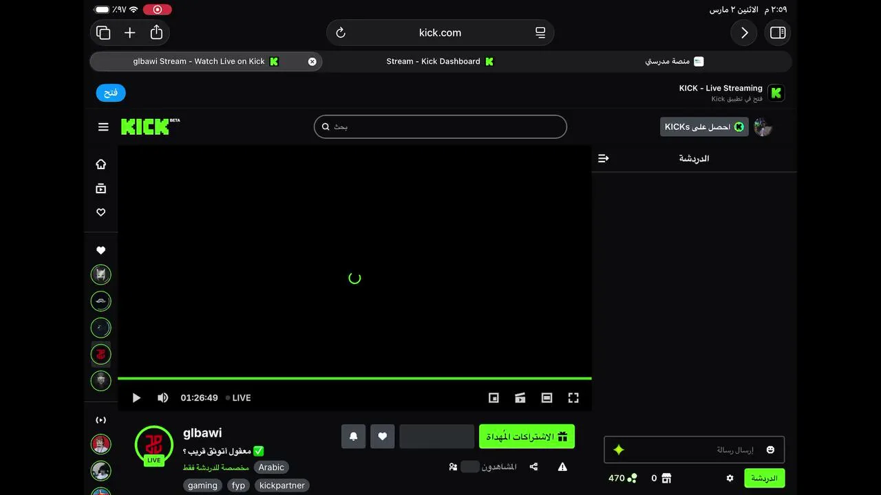
Task: Report the stream with warning icon
Action: [562, 467]
